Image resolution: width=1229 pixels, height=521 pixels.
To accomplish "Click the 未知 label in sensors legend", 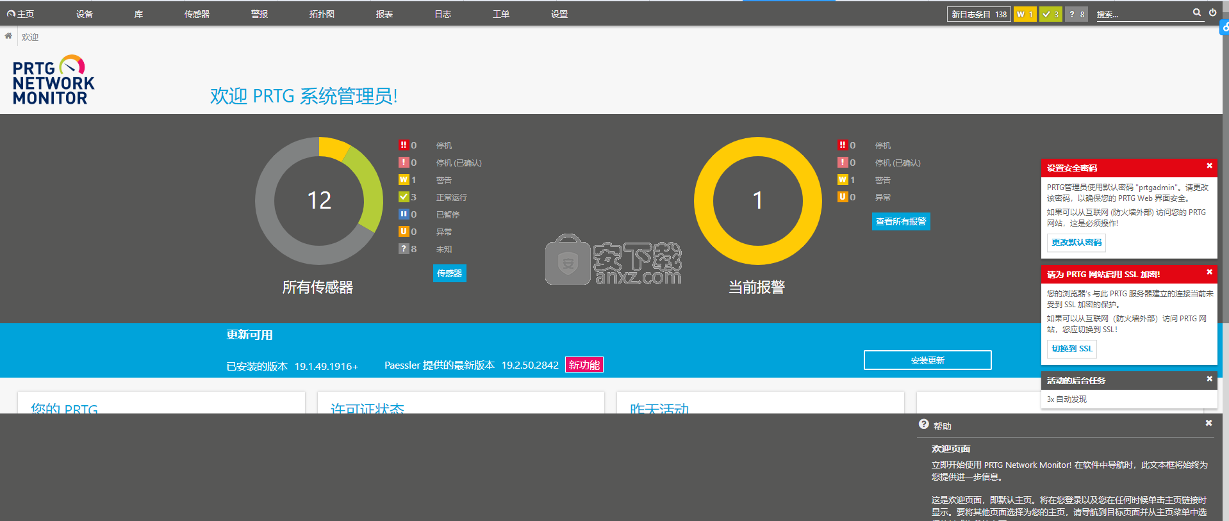I will click(x=444, y=250).
